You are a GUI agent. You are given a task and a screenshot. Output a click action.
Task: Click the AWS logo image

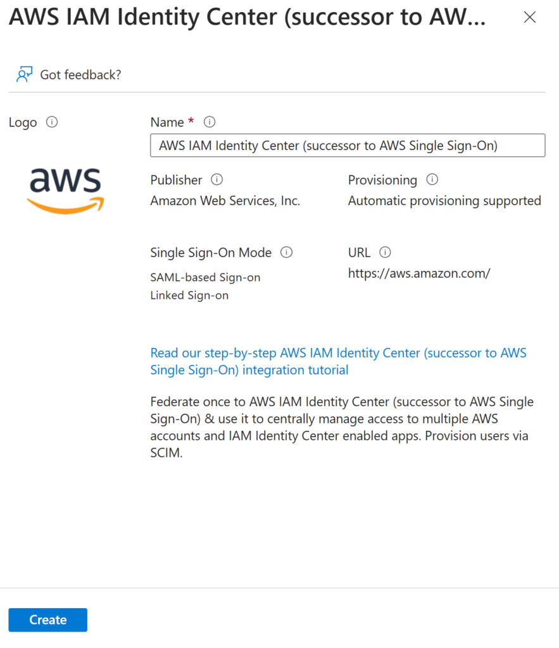coord(65,191)
